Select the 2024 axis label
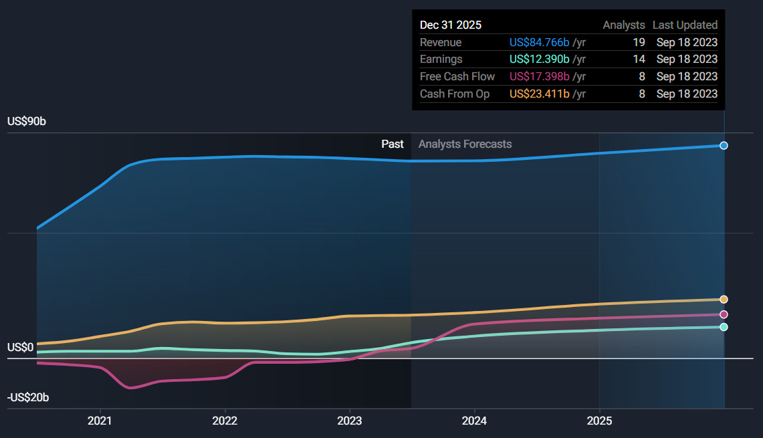Screen dimensions: 763x438 (474, 421)
